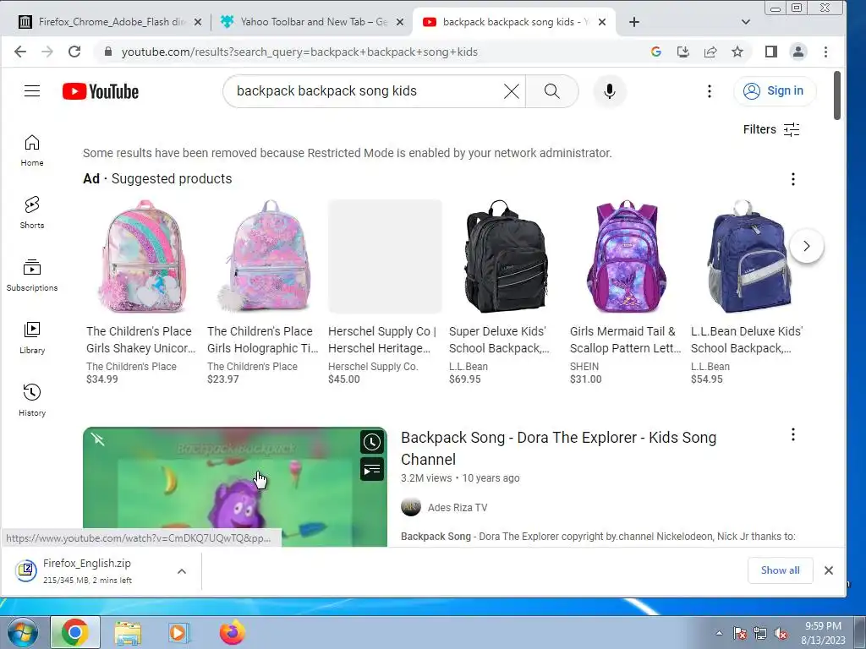Viewport: 866px width, 649px height.
Task: Open Subscriptions in the sidebar
Action: coord(32,275)
